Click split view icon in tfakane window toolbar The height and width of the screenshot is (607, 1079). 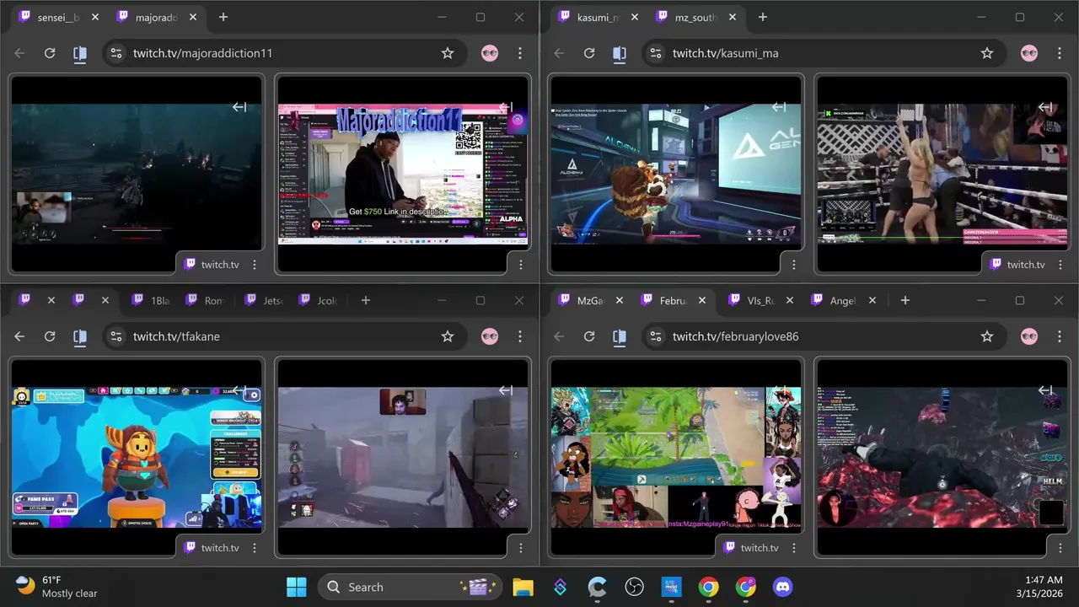click(80, 336)
